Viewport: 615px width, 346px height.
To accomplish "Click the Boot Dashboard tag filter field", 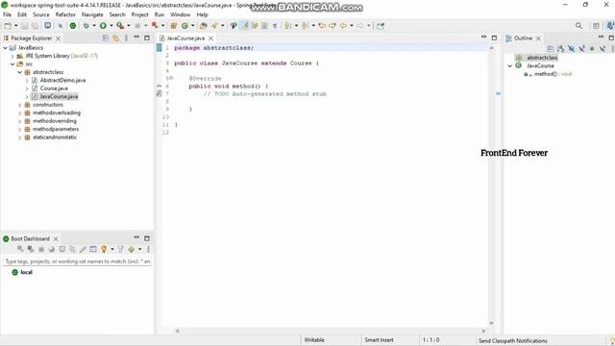I will (x=77, y=261).
